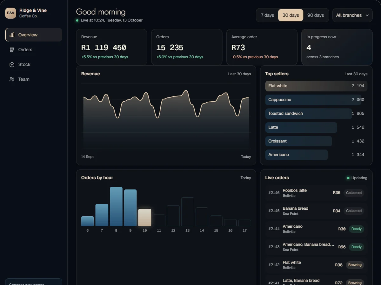Click the R96 price on order #2143
The width and height of the screenshot is (381, 285).
click(x=342, y=247)
